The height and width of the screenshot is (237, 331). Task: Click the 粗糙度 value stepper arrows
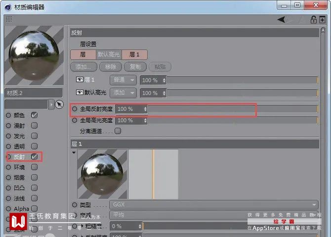pyautogui.click(x=140, y=226)
